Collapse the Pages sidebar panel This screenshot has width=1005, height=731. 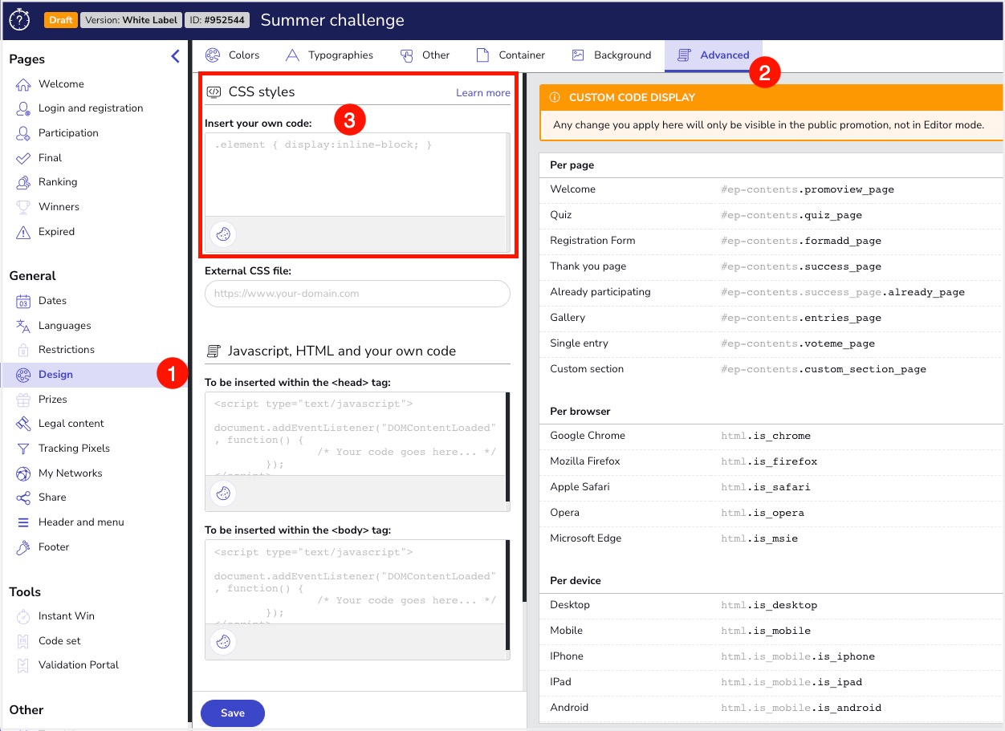coord(175,56)
